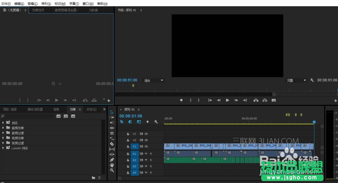Expand the 音频过渡 folder
The image size is (338, 183).
3,133
